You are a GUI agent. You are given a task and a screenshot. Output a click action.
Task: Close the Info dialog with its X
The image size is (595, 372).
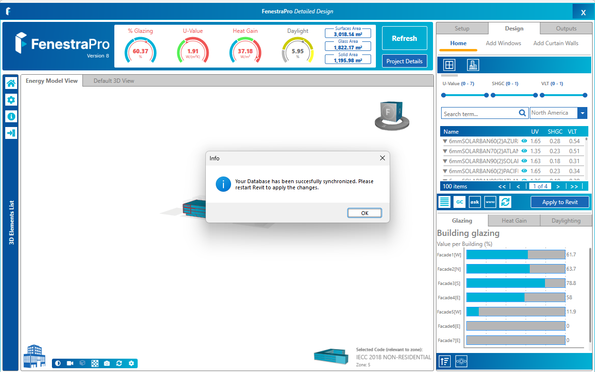pos(382,158)
